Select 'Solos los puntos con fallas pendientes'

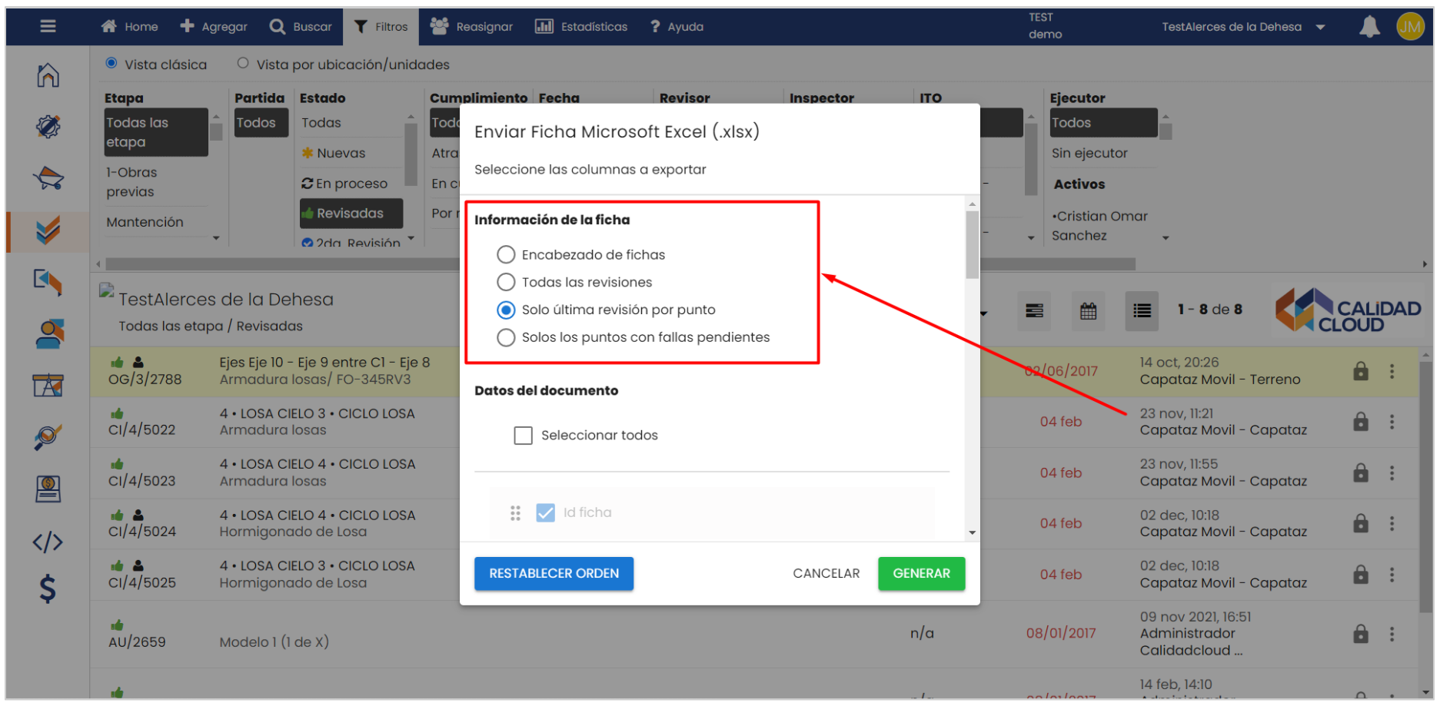point(506,338)
